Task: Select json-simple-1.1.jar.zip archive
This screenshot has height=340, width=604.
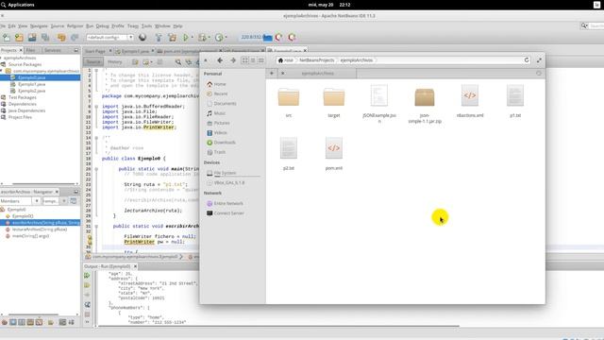Action: pos(425,104)
